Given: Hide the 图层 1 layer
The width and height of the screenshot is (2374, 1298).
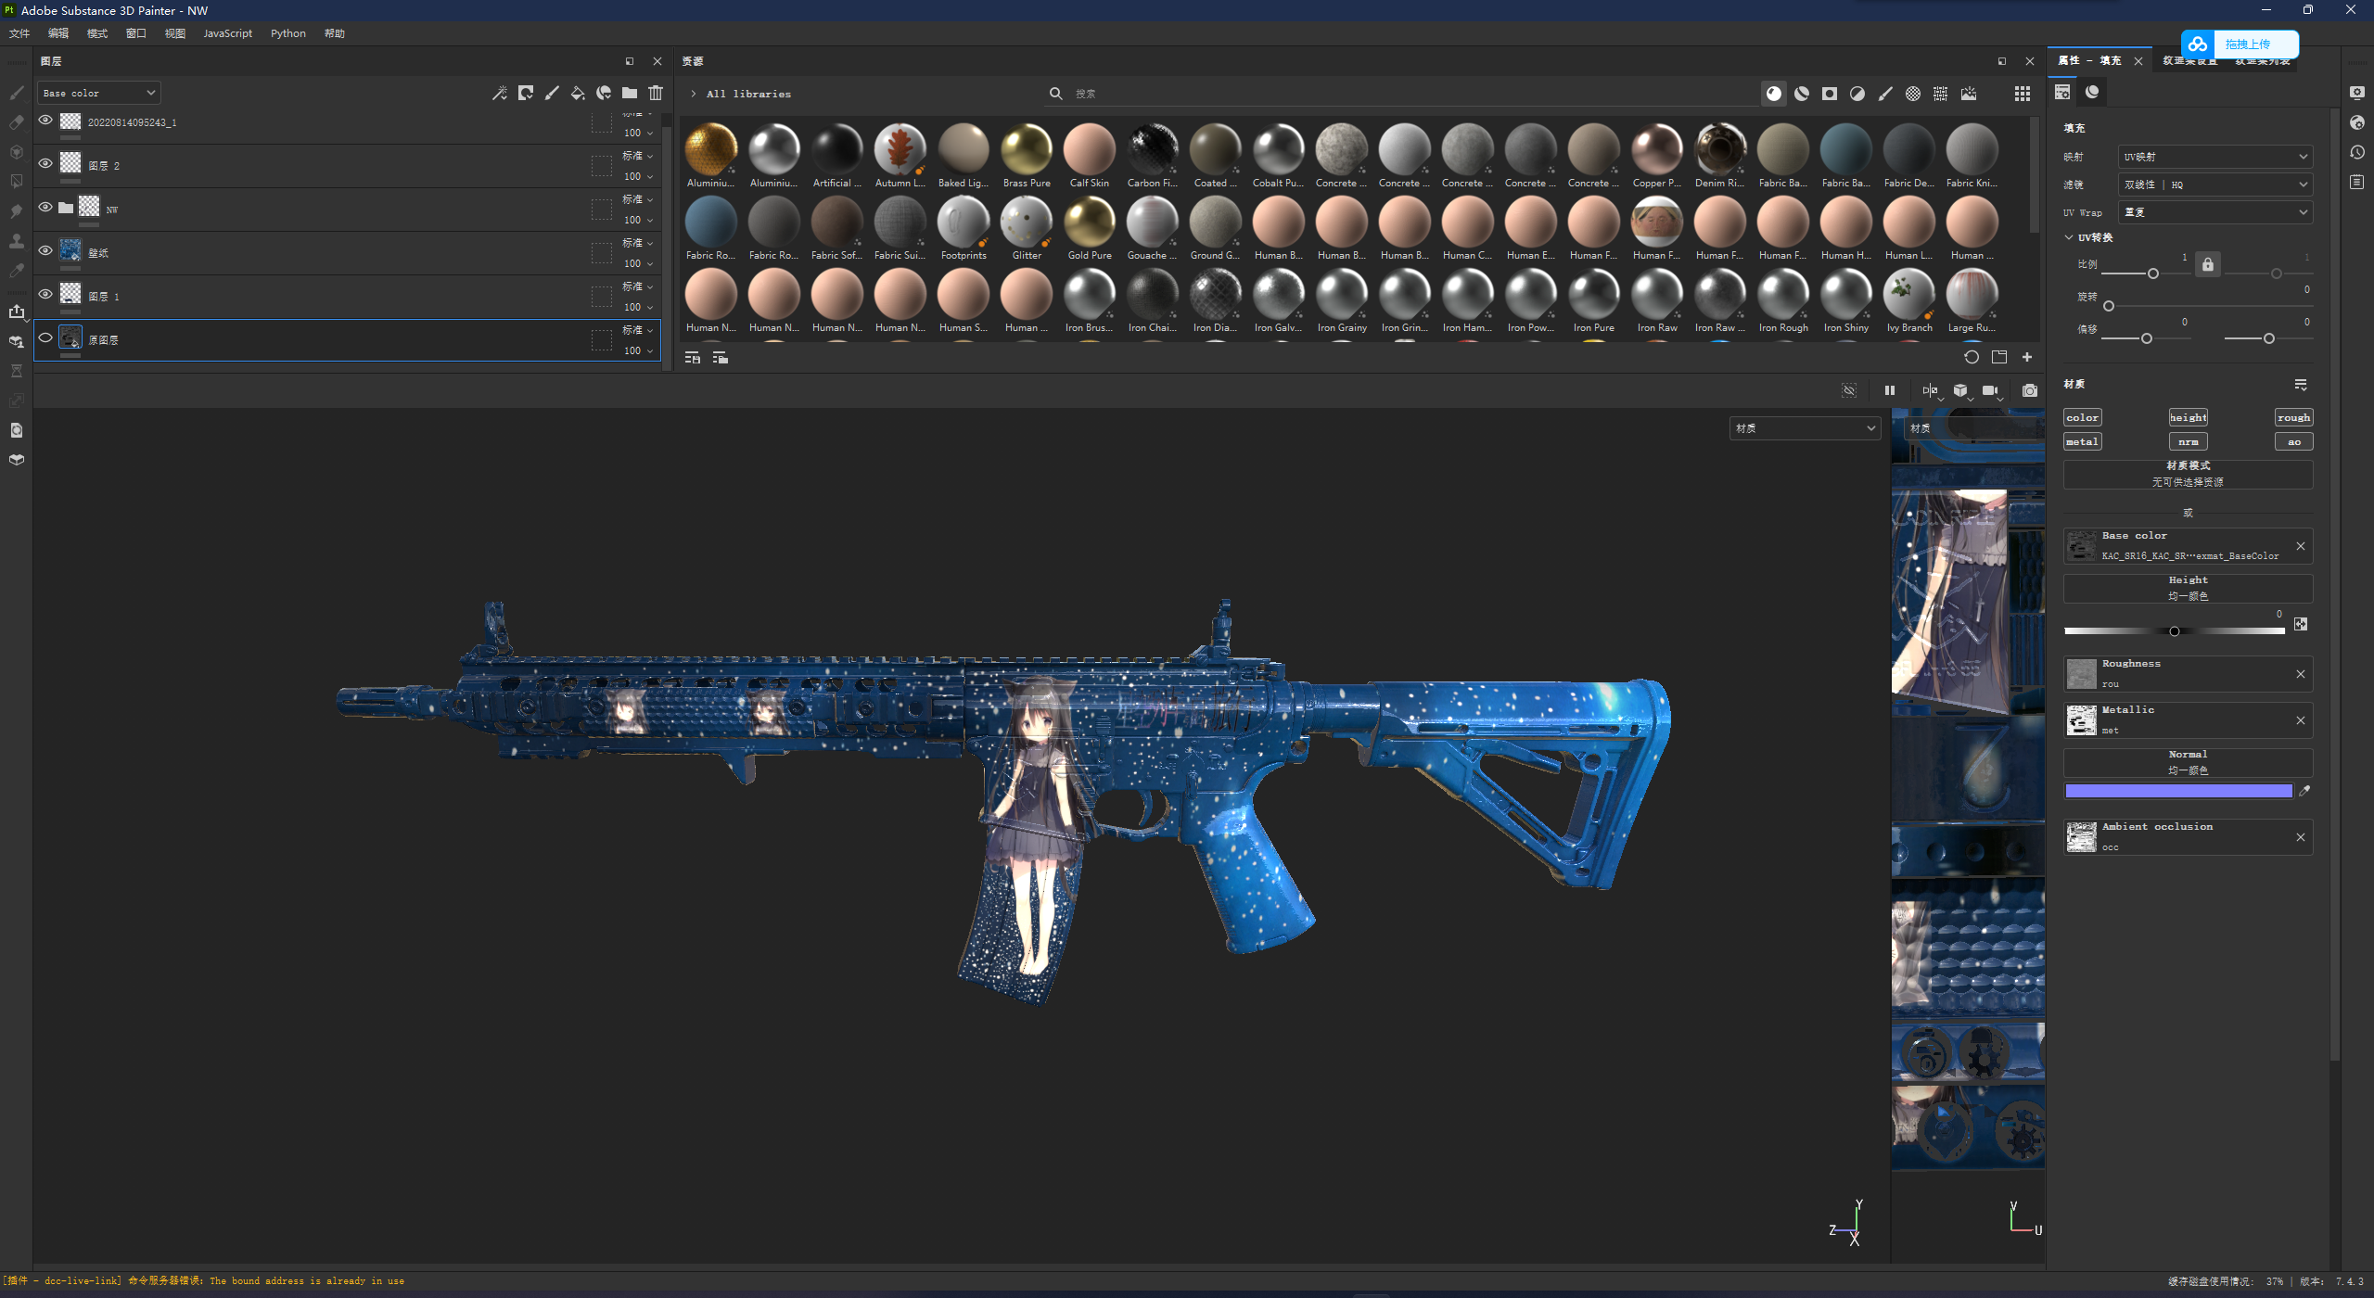Looking at the screenshot, I should pyautogui.click(x=45, y=294).
